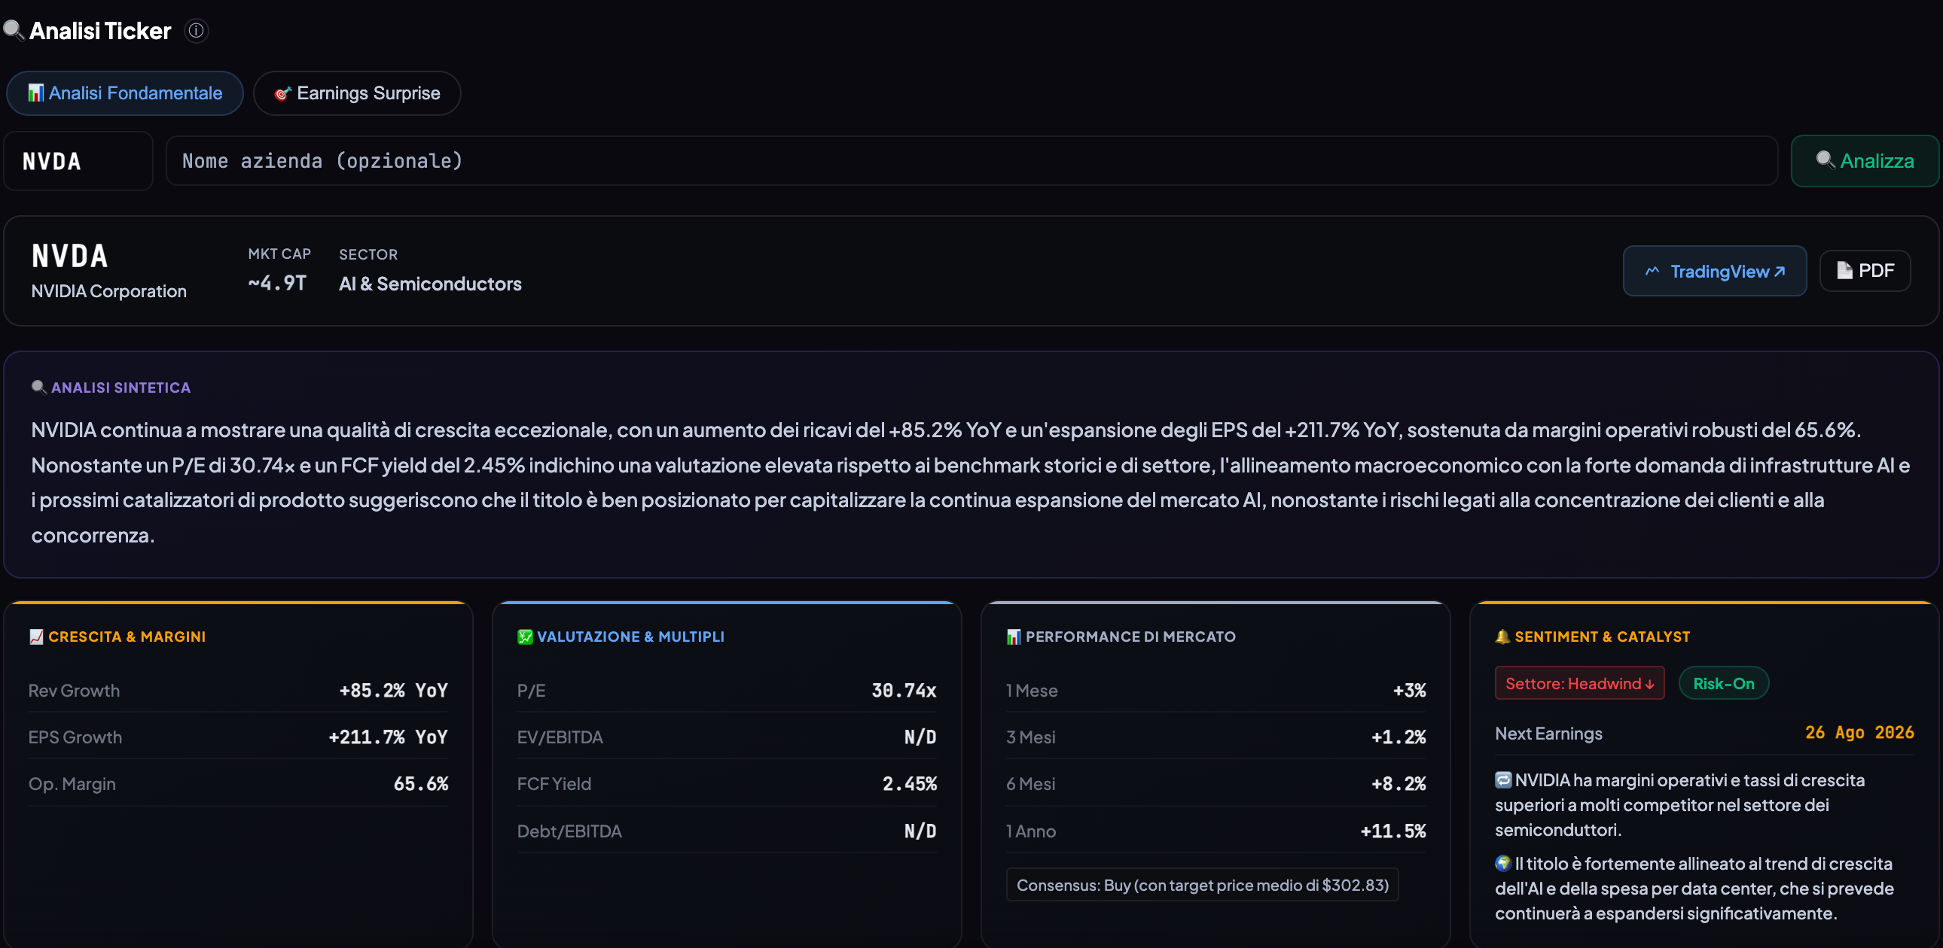Click the 3 Mesi +1.2% performance value
The height and width of the screenshot is (948, 1943).
(x=1399, y=738)
